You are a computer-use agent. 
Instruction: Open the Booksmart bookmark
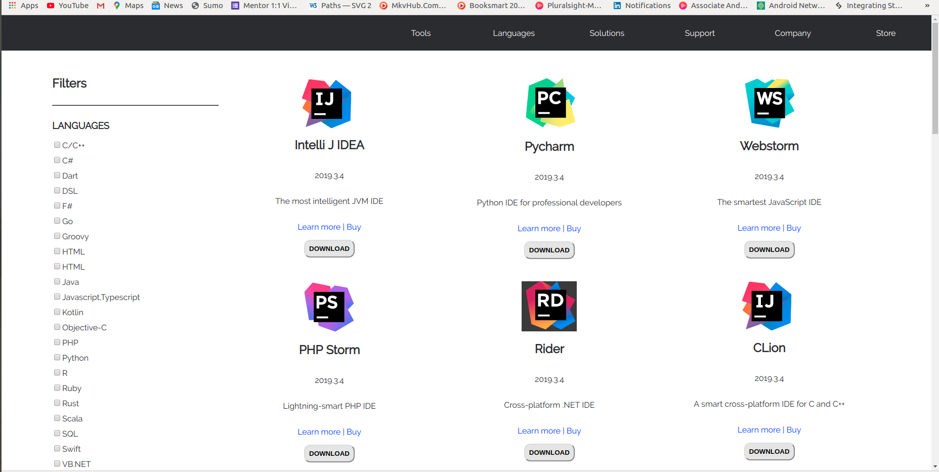pos(491,6)
